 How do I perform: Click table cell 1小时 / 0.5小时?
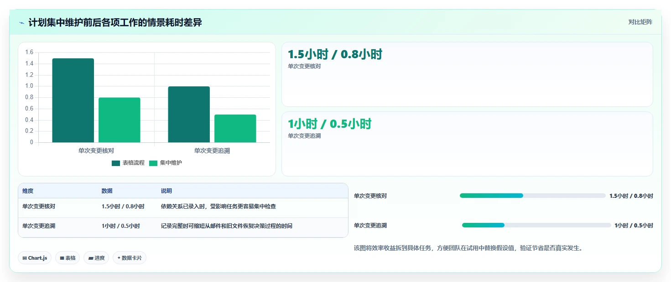[121, 226]
